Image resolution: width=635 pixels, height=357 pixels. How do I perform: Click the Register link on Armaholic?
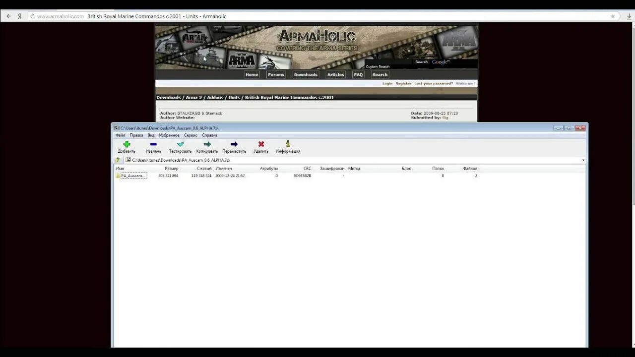pos(403,83)
